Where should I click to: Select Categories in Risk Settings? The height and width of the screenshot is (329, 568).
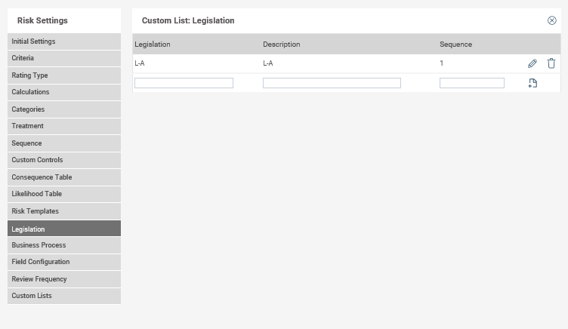[64, 109]
